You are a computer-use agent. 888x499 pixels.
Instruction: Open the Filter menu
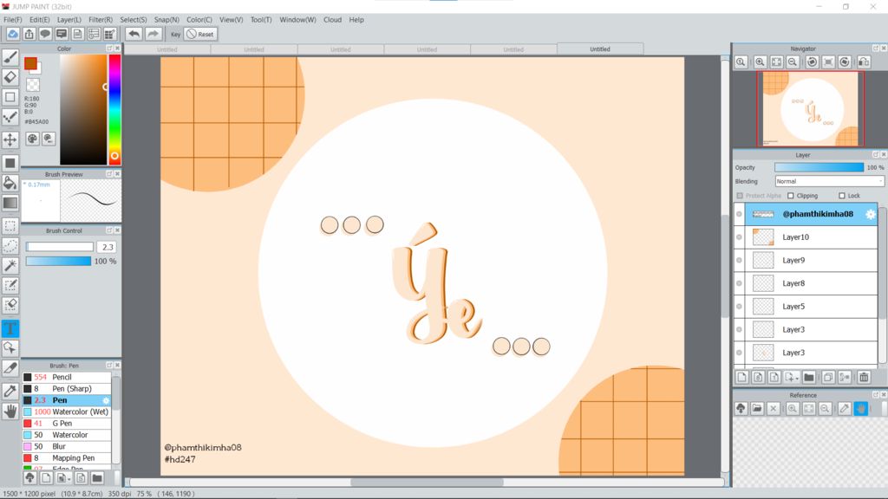tap(101, 19)
